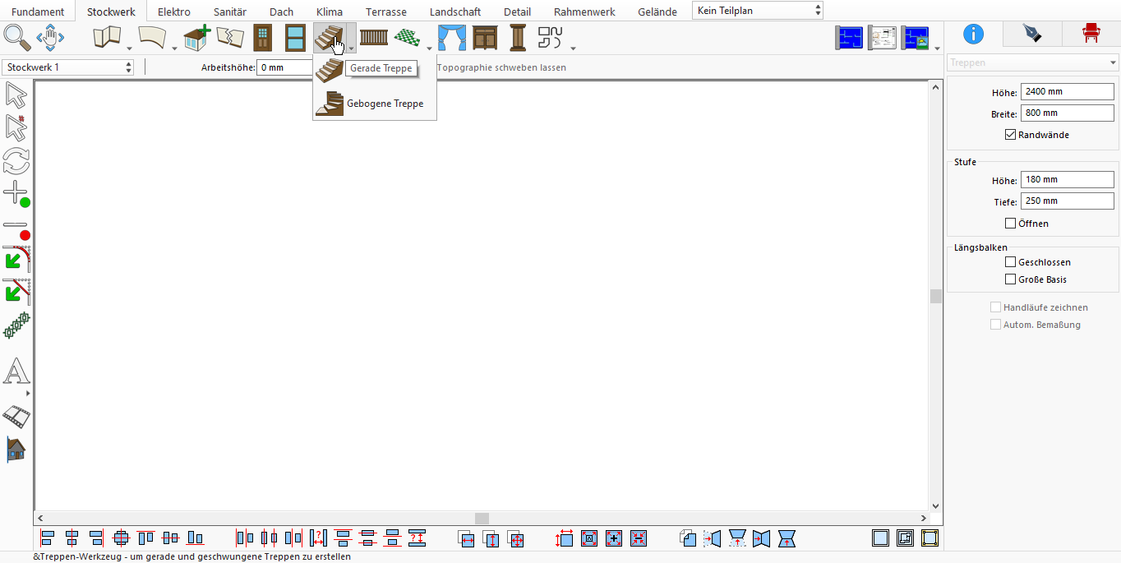Open the red armchair furniture panel tab
1121x563 pixels.
pyautogui.click(x=1091, y=33)
